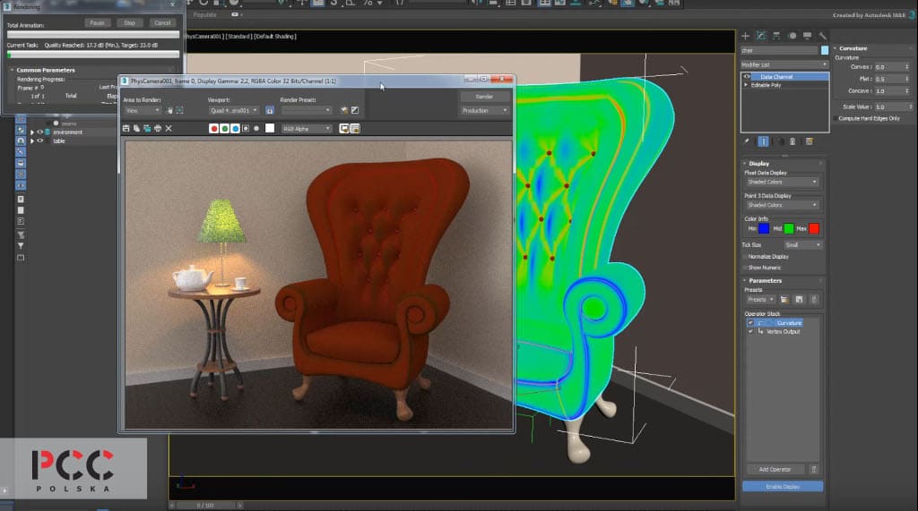Screen dimensions: 918x511
Task: Open the Create command panel tab
Action: (745, 36)
